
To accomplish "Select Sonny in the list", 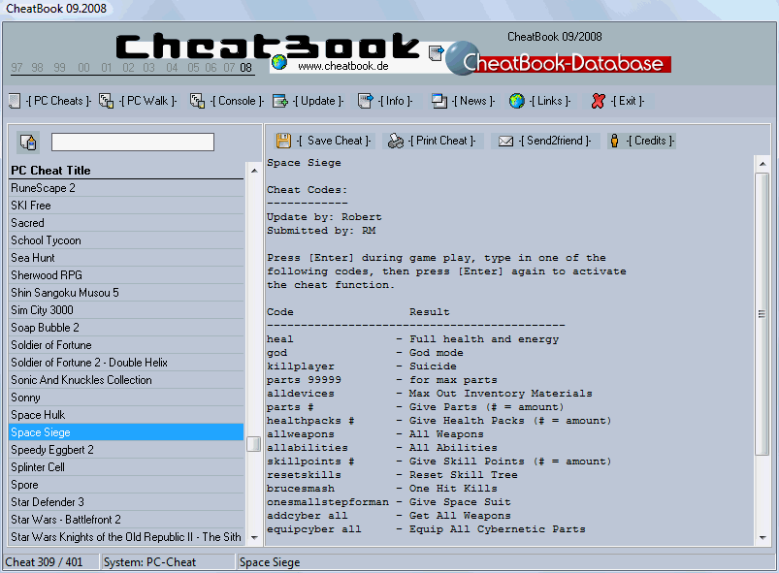I will [127, 398].
